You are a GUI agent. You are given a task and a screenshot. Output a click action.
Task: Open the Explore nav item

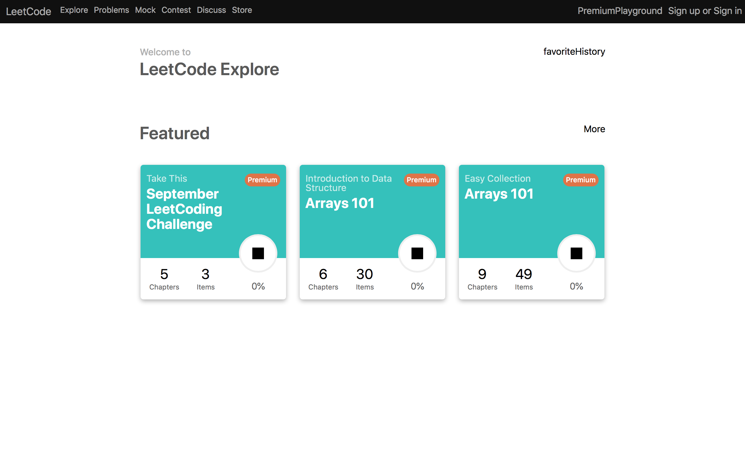pyautogui.click(x=74, y=10)
